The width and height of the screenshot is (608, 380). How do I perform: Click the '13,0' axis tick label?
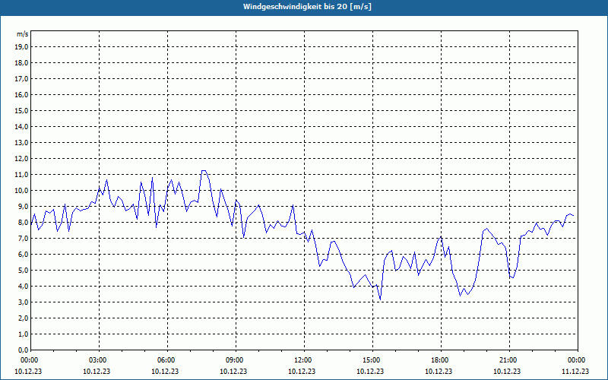21,143
